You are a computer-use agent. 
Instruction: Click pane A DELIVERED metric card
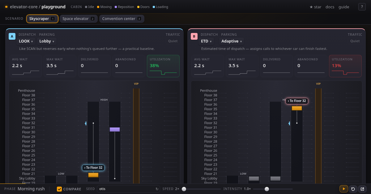94,66
